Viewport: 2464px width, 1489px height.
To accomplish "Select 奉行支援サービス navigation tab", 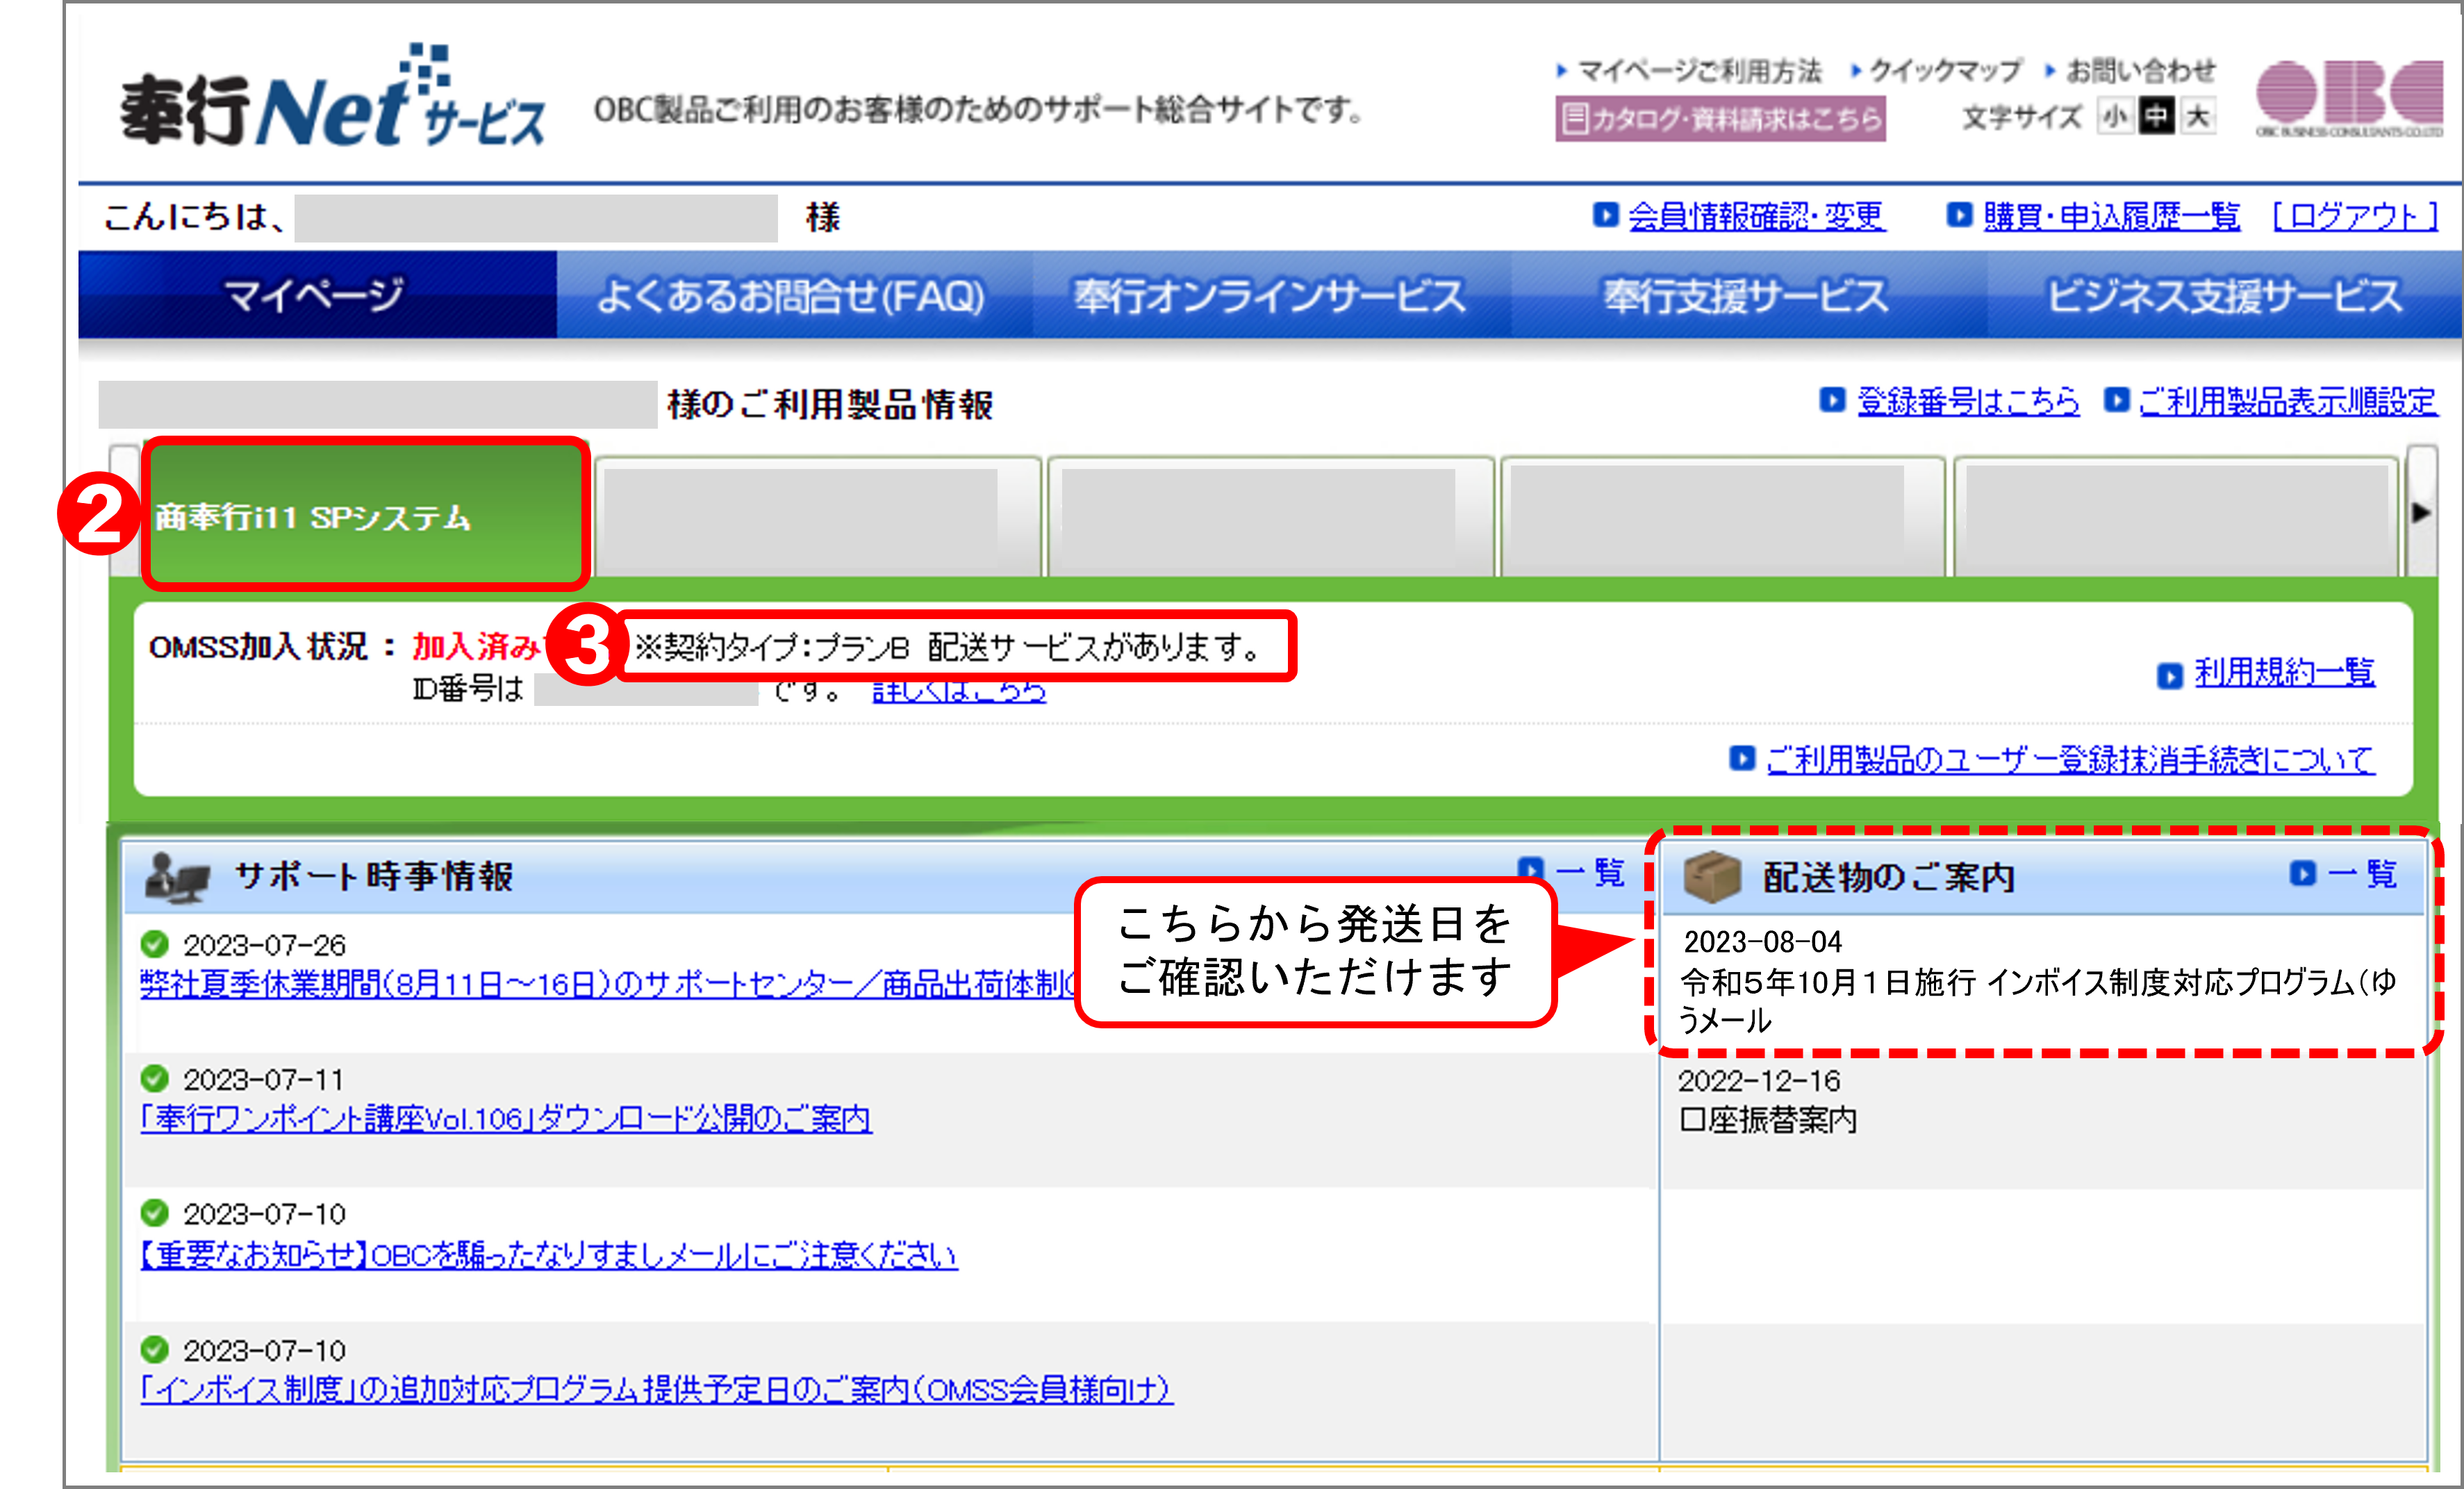I will tap(1748, 295).
